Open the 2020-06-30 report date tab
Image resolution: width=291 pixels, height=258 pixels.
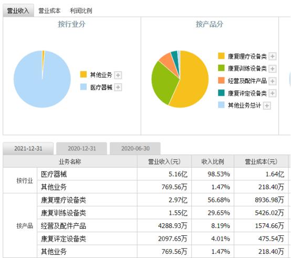pyautogui.click(x=135, y=149)
